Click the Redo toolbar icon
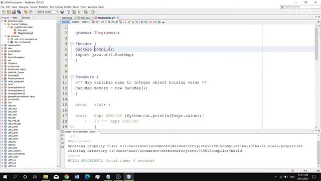 pyautogui.click(x=31, y=12)
